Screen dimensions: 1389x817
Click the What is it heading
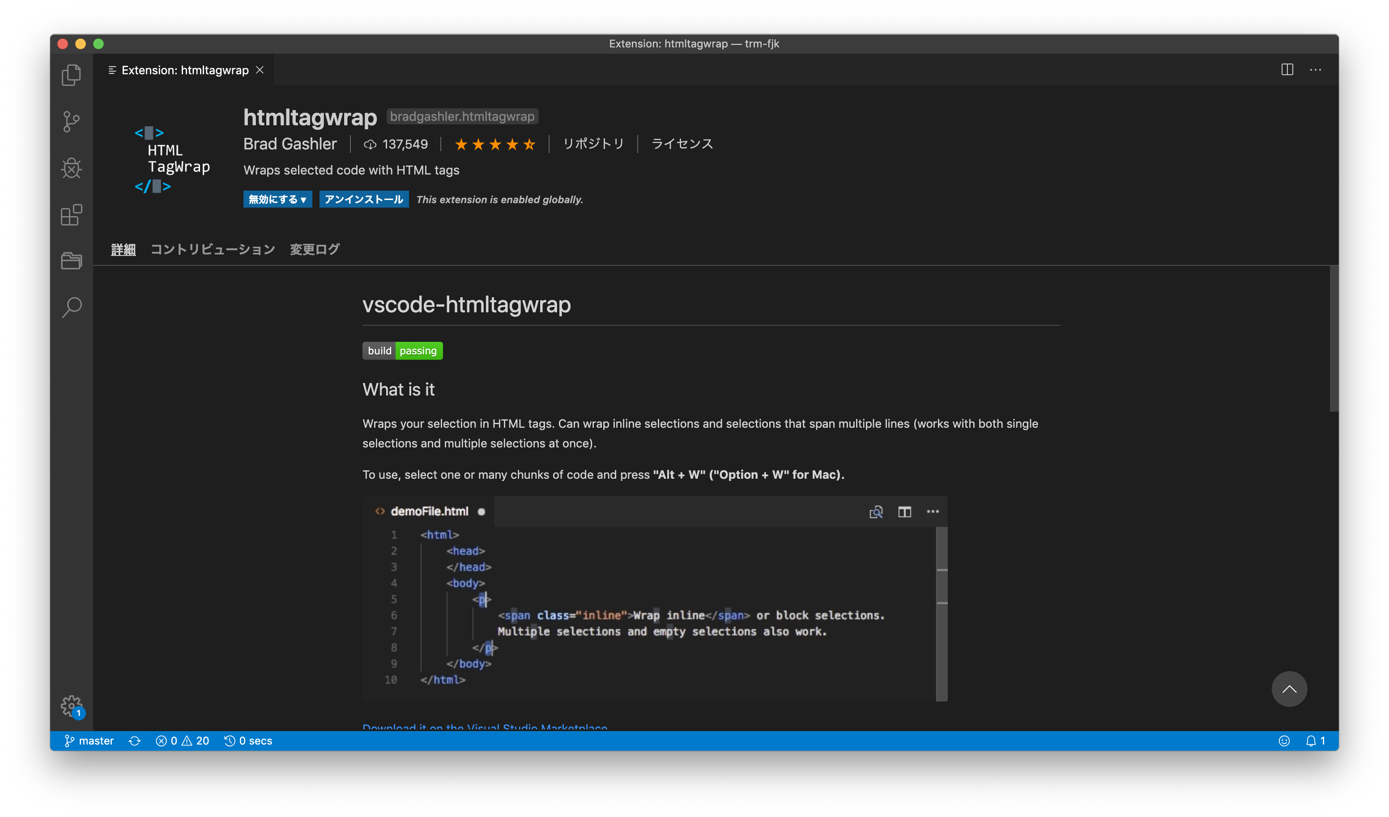click(399, 390)
